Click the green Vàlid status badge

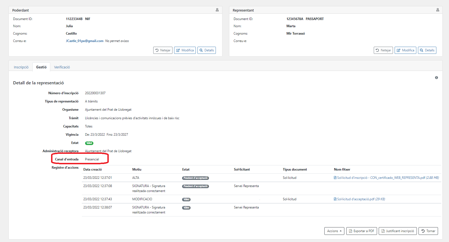point(89,143)
